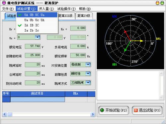This screenshot has width=166, height=124.
Task: Click the 序号 column header
Action: pos(6,94)
